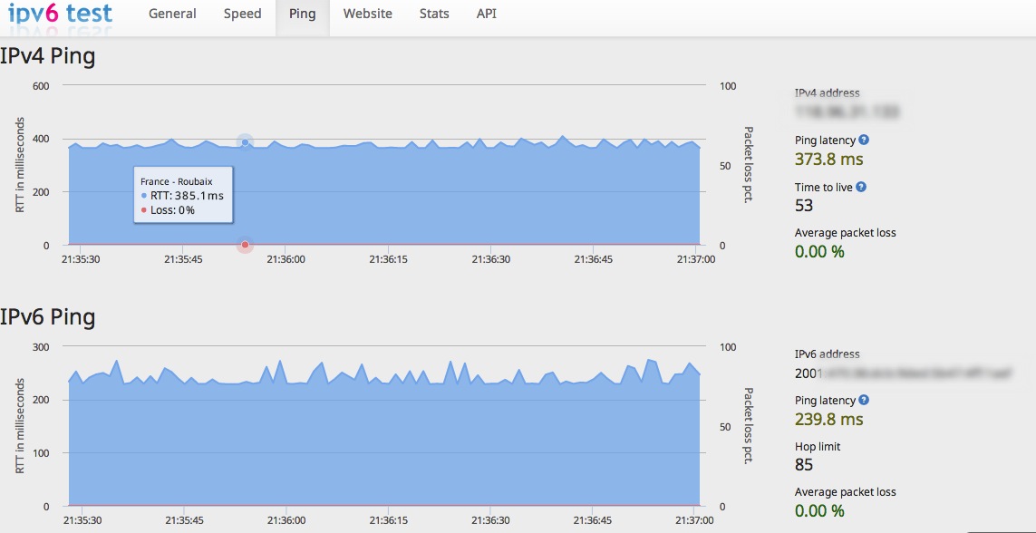
Task: Open the Stats tab
Action: point(434,14)
